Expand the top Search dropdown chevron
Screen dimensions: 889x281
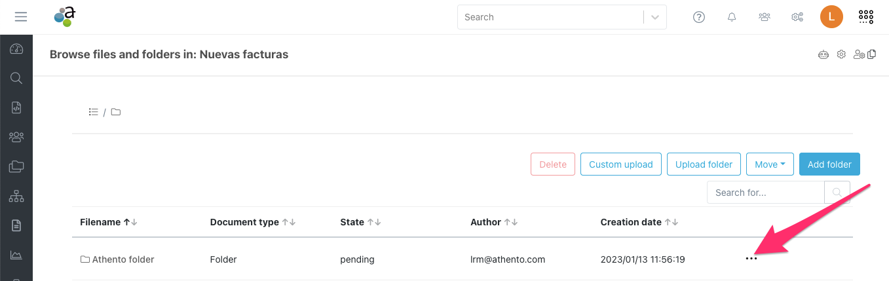coord(655,17)
